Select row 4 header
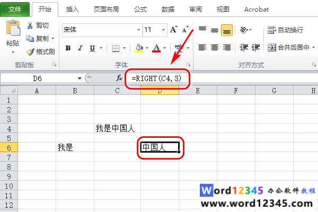The image size is (318, 212). 9,128
